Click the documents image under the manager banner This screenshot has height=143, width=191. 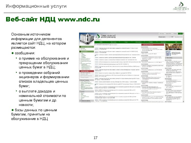click(168, 53)
